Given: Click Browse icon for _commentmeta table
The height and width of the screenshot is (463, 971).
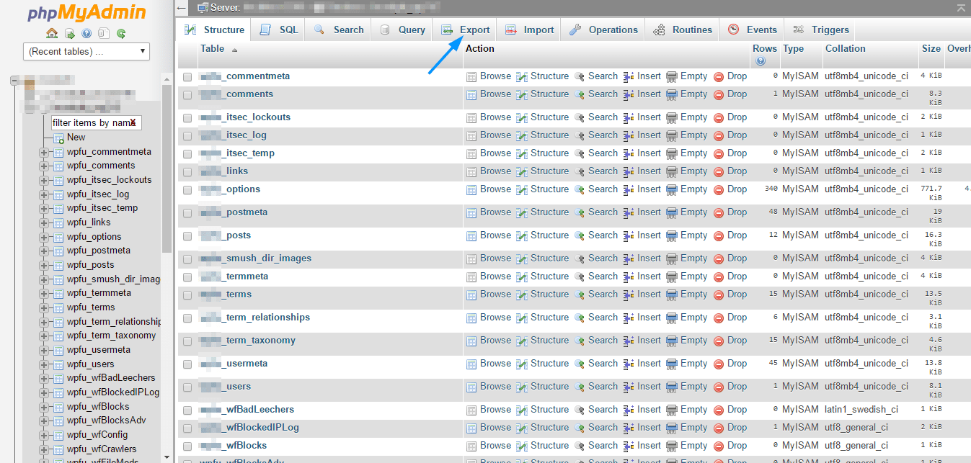Looking at the screenshot, I should [x=471, y=76].
